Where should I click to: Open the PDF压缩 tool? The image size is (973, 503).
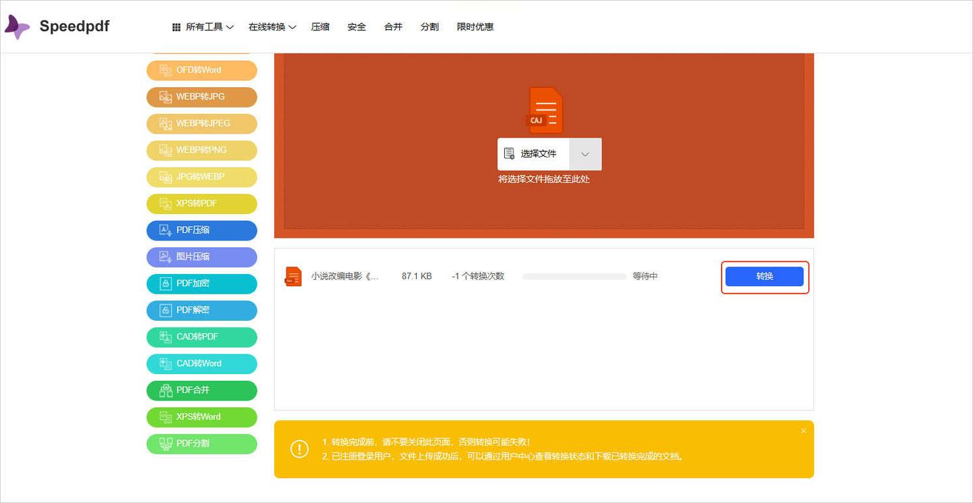pyautogui.click(x=202, y=230)
